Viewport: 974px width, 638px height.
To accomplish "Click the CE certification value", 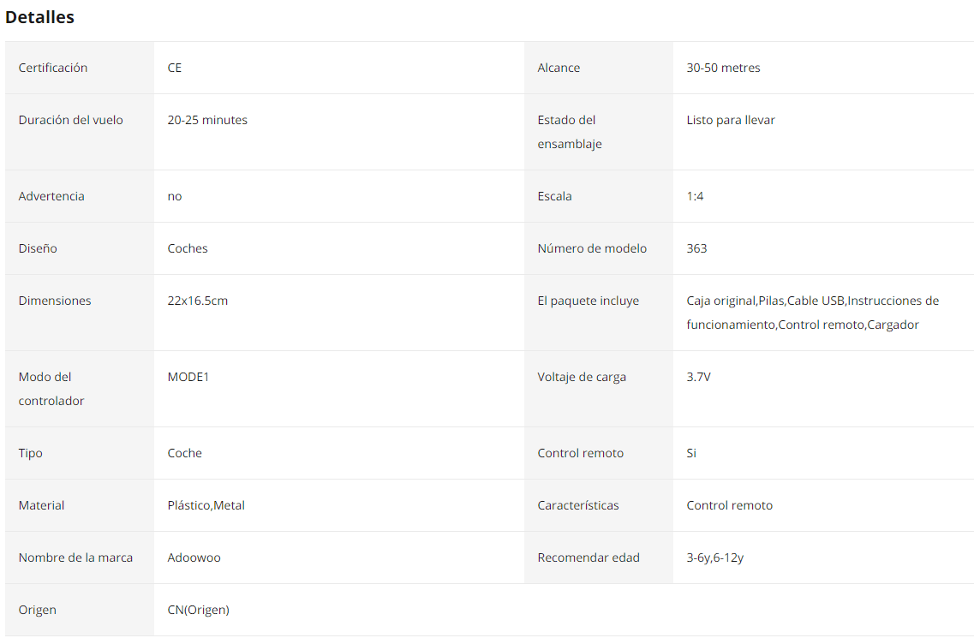I will coord(175,68).
